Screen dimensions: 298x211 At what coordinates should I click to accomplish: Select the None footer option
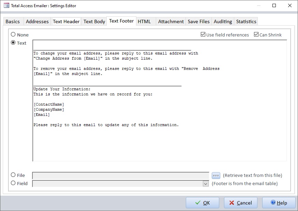point(13,34)
